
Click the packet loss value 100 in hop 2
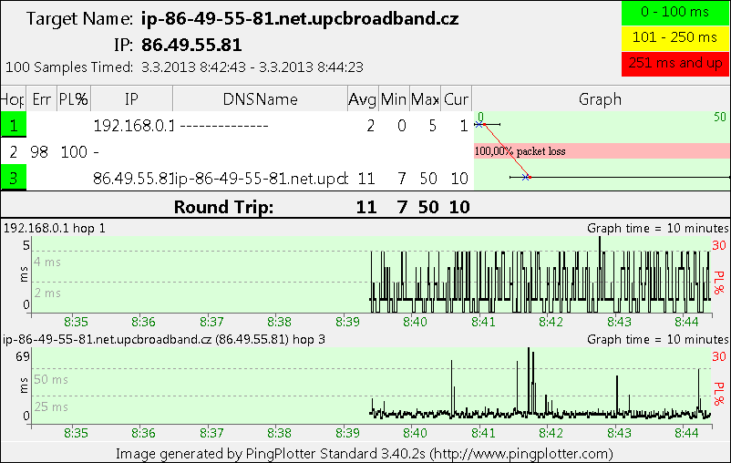(74, 151)
